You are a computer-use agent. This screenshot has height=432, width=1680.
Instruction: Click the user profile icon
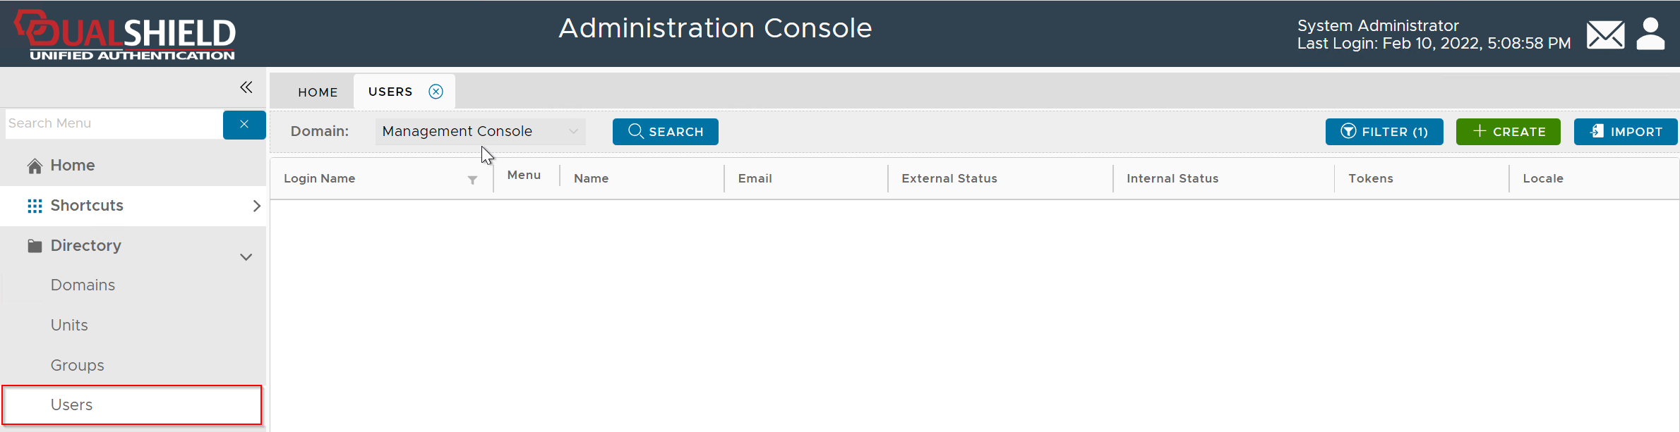(1650, 34)
